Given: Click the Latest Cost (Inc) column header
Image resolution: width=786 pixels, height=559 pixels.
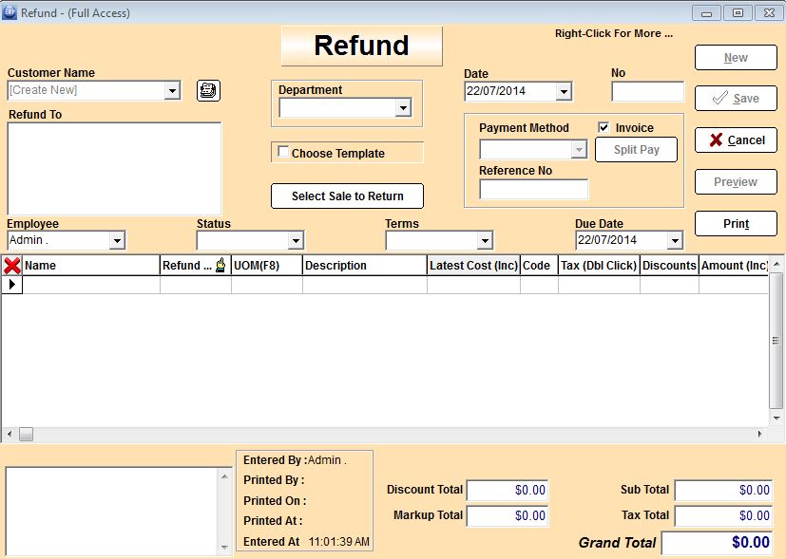Looking at the screenshot, I should (472, 266).
